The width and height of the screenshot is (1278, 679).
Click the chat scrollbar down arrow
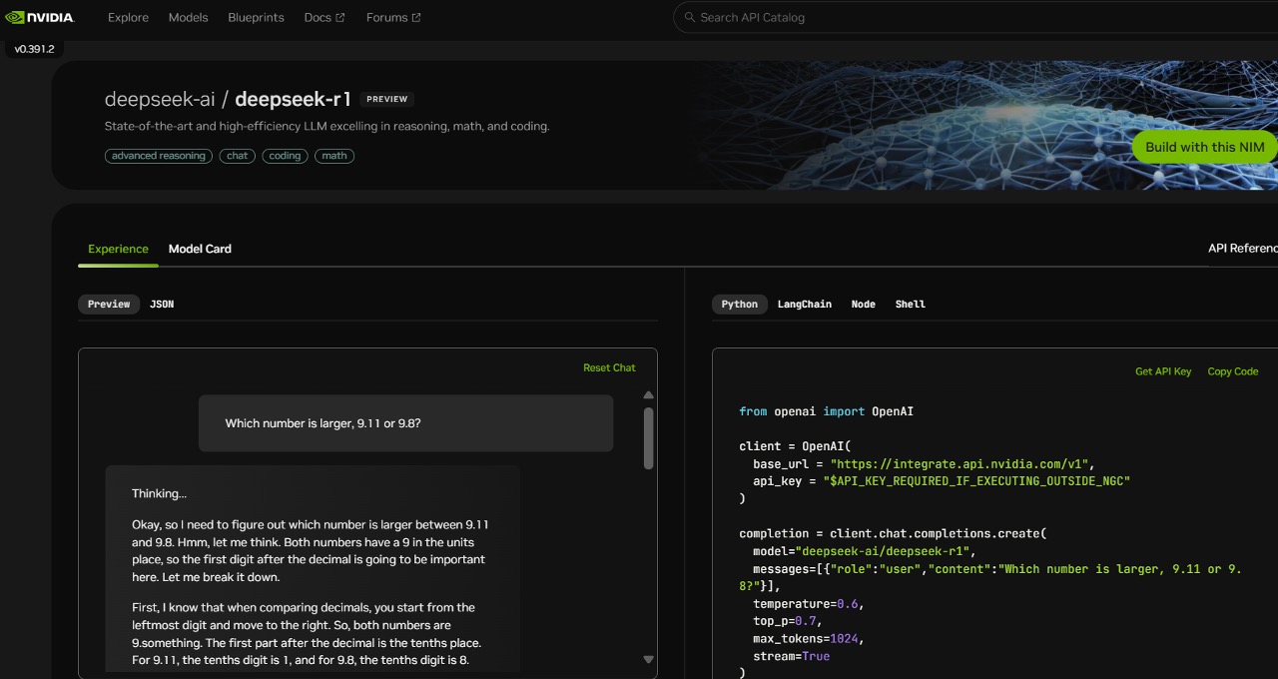(648, 659)
